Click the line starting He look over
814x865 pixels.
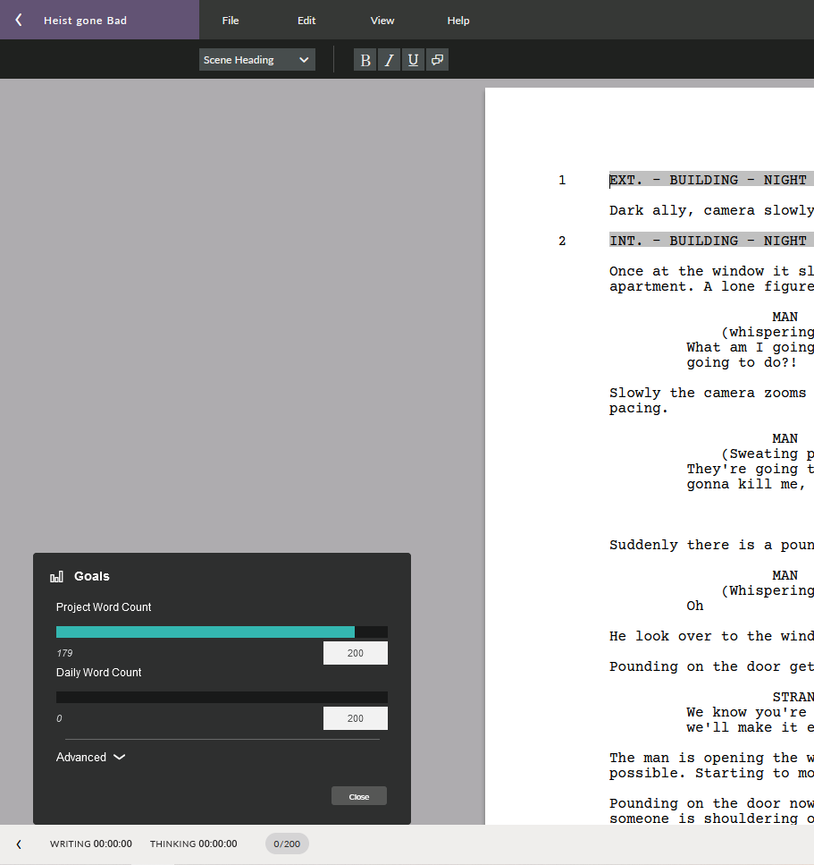tap(711, 636)
